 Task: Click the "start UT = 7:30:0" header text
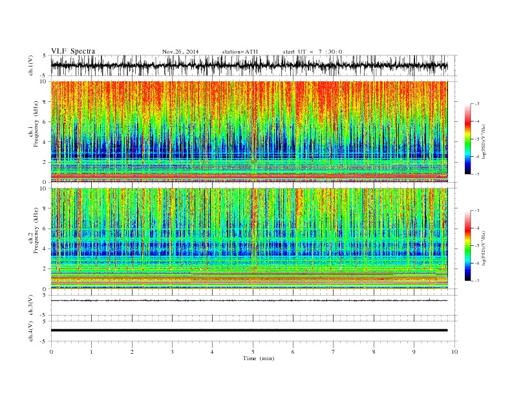tap(312, 52)
